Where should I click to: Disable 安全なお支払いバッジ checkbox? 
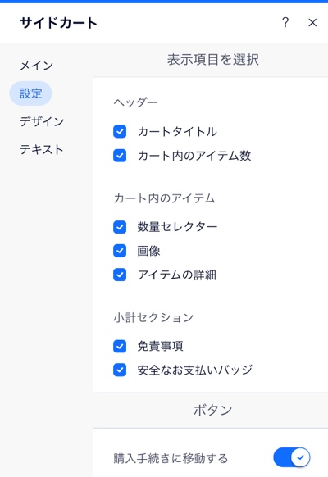(120, 370)
